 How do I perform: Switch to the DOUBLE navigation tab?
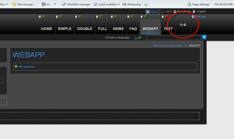[x=85, y=29]
